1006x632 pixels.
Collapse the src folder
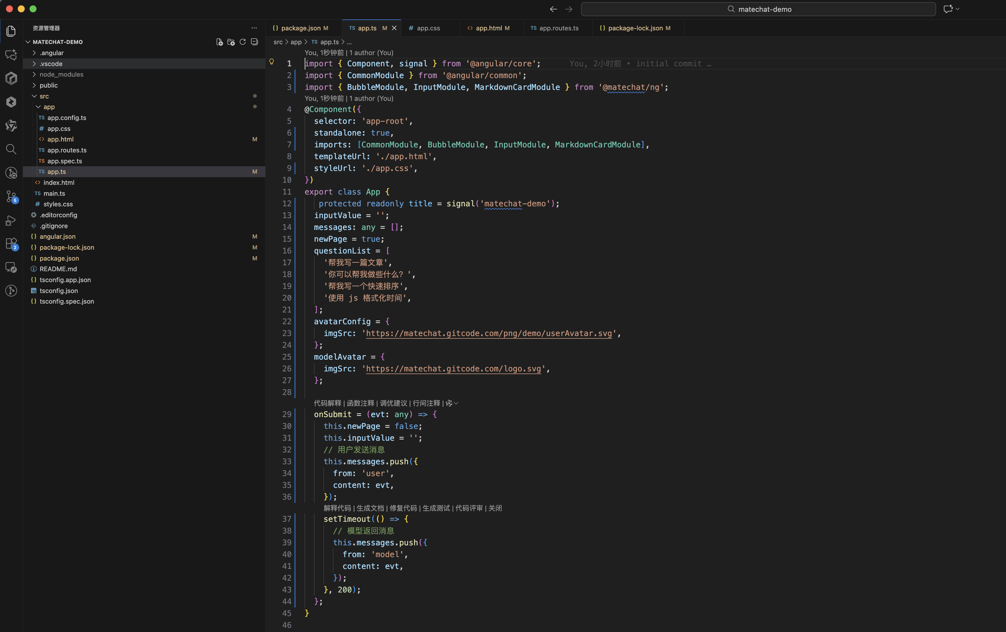(x=34, y=96)
